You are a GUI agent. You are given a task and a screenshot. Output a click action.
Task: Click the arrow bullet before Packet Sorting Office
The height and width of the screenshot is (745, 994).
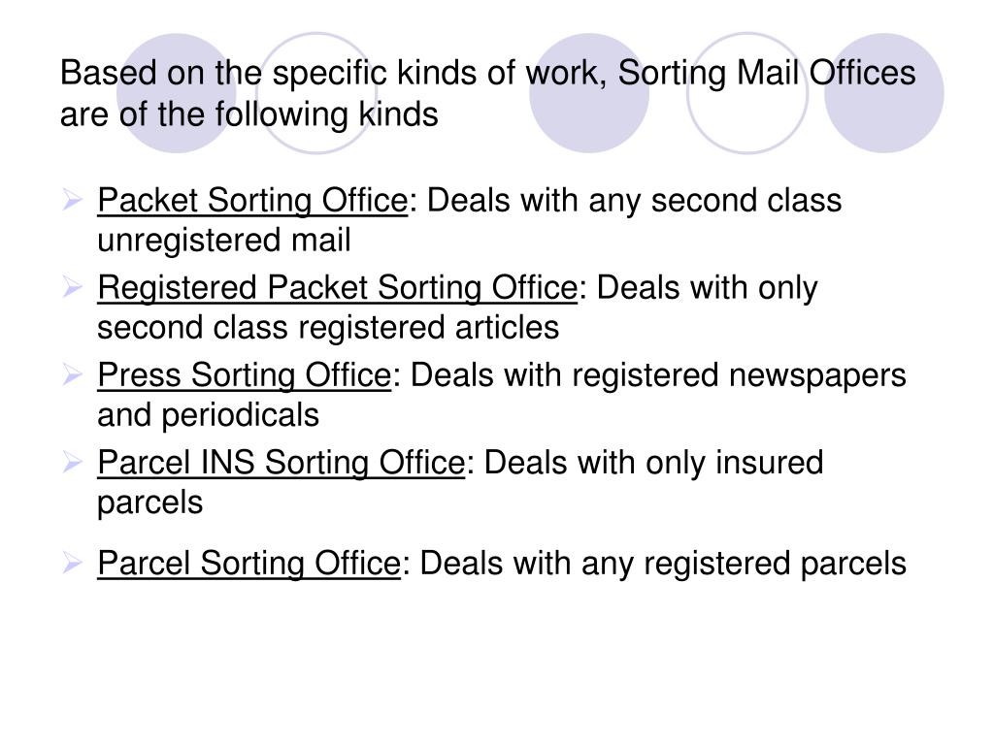click(72, 201)
